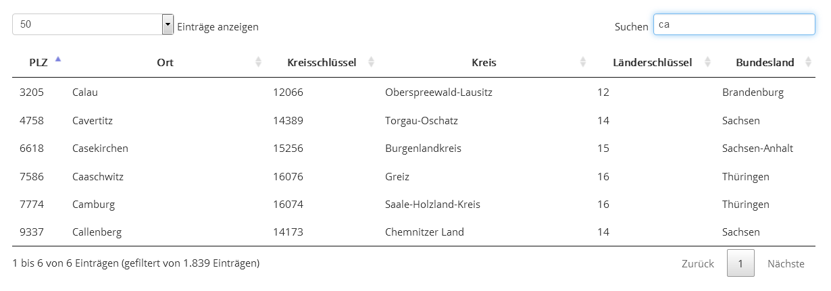Go to next page with Nächste
This screenshot has width=831, height=291.
pyautogui.click(x=786, y=263)
